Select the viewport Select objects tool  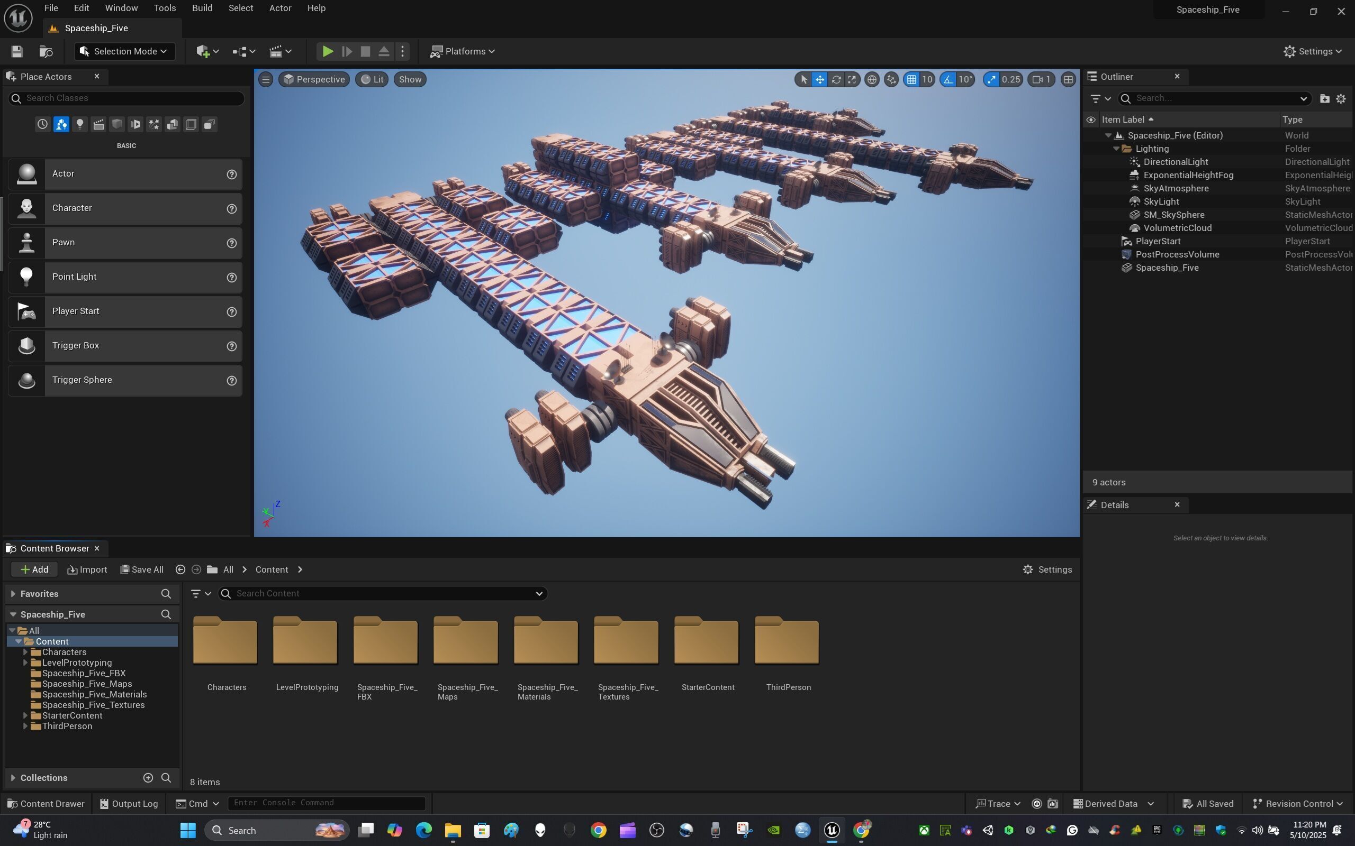click(x=803, y=79)
